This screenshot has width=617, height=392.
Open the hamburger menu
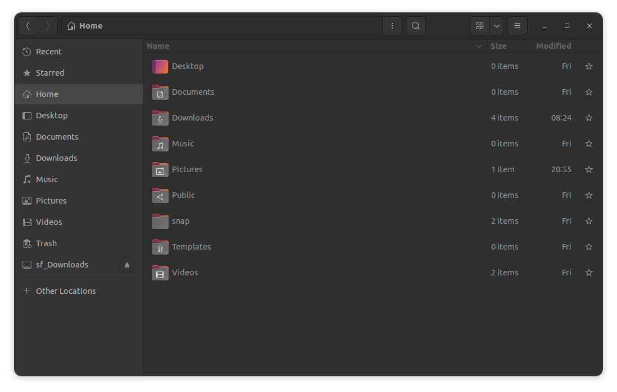pos(517,25)
